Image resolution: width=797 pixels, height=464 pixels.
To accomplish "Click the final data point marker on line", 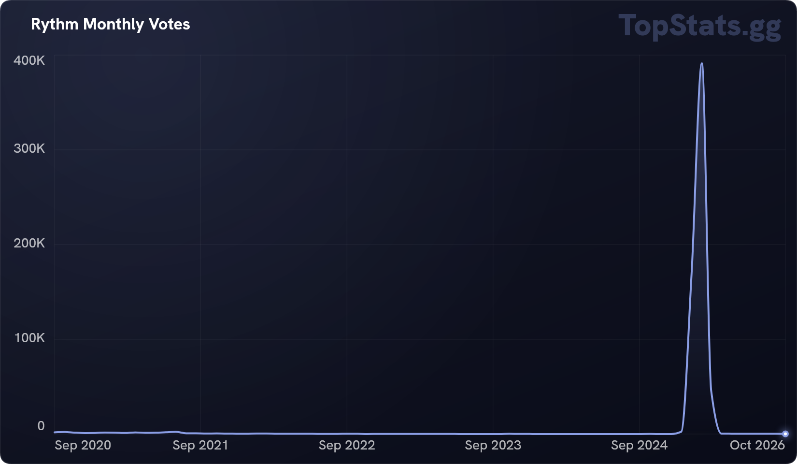I will coord(785,434).
